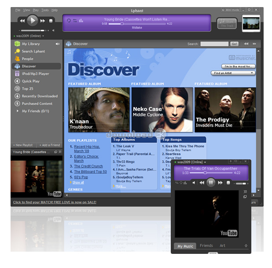Viewport: 272px width, 268px height.
Task: Adjust the main player volume slider
Action: coord(33,30)
